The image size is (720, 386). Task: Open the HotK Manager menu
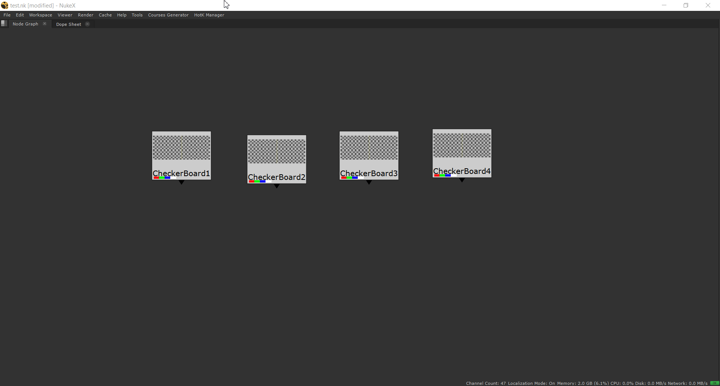coord(209,15)
